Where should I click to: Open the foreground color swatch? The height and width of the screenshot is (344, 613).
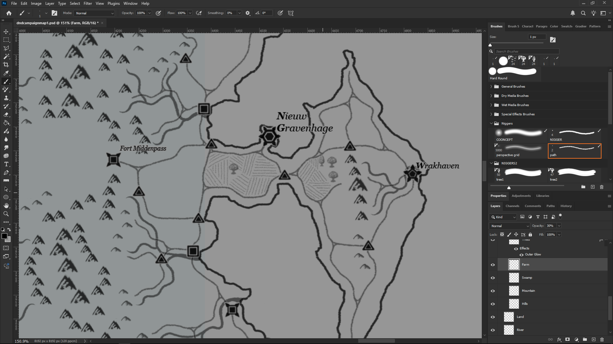(x=4, y=236)
